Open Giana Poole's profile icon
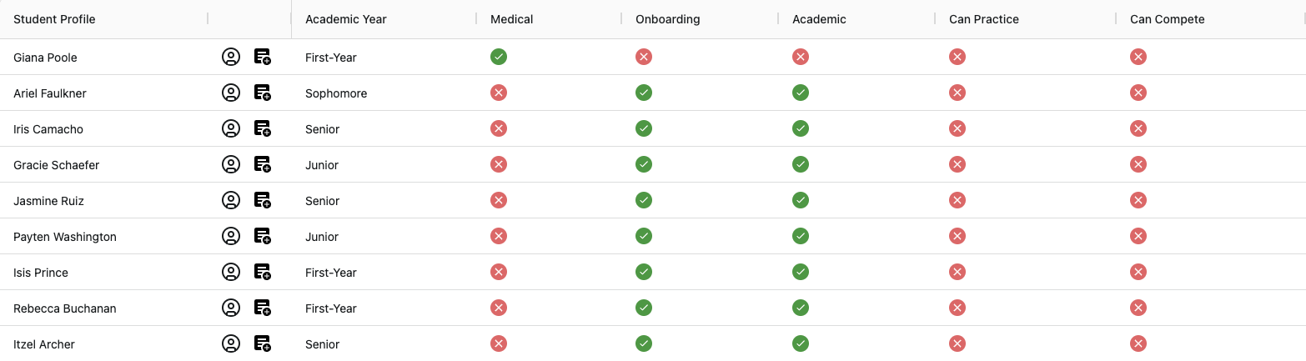Viewport: 1306px width, 361px height. tap(231, 57)
